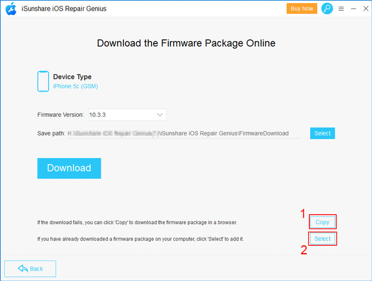The width and height of the screenshot is (372, 281).
Task: Expand the Firmware Version dropdown
Action: click(128, 115)
